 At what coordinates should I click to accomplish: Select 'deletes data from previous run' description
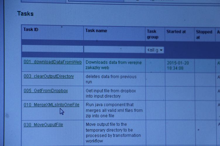pos(111,79)
